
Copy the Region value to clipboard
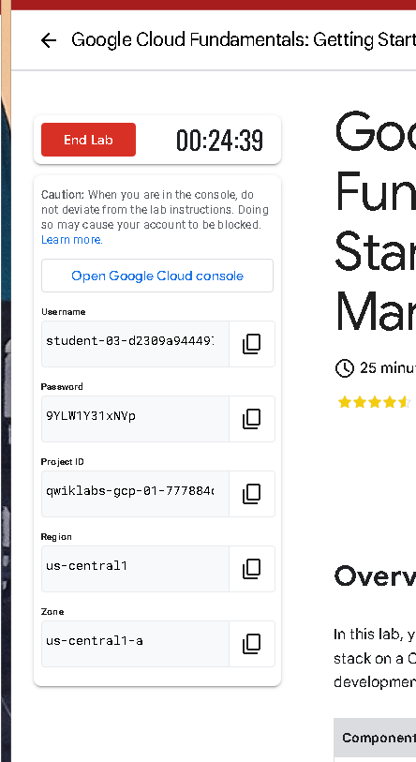click(252, 569)
